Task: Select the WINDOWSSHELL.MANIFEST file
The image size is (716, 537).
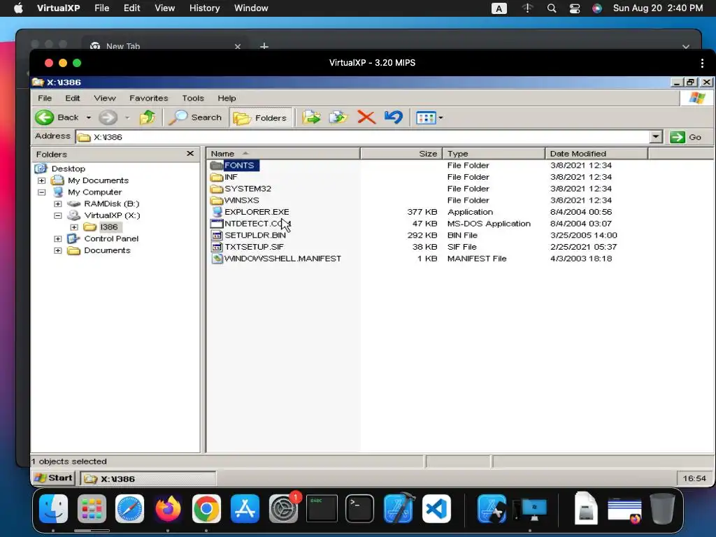Action: [282, 259]
